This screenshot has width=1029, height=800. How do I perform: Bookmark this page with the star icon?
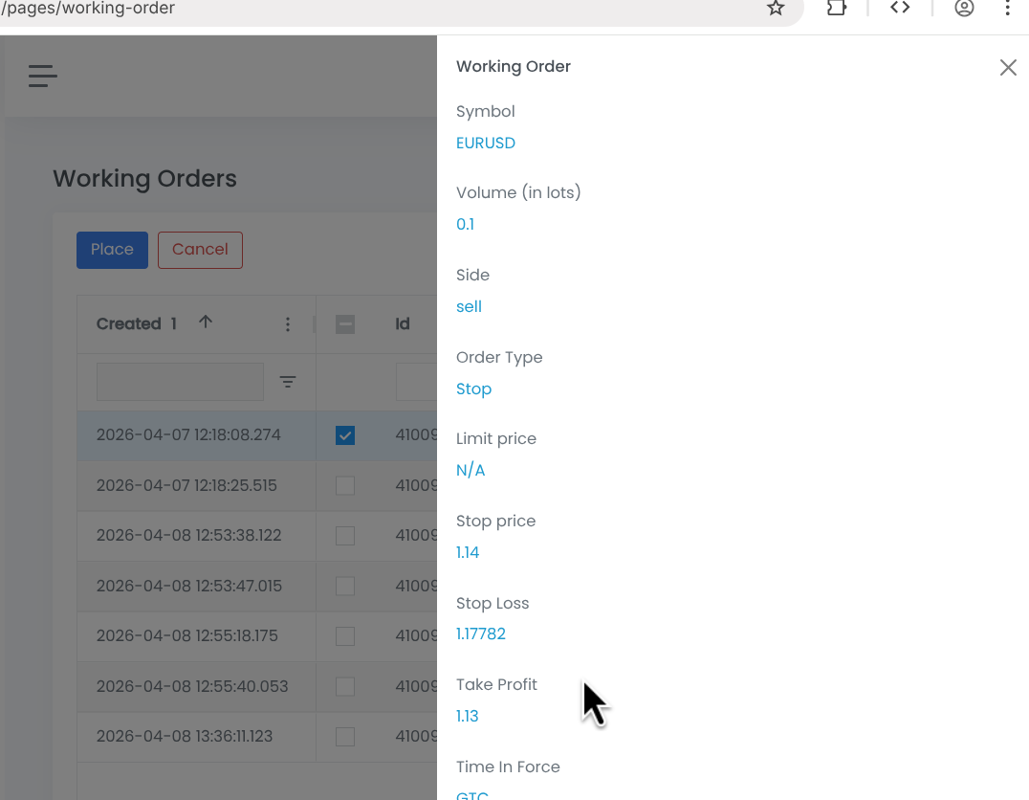776,9
